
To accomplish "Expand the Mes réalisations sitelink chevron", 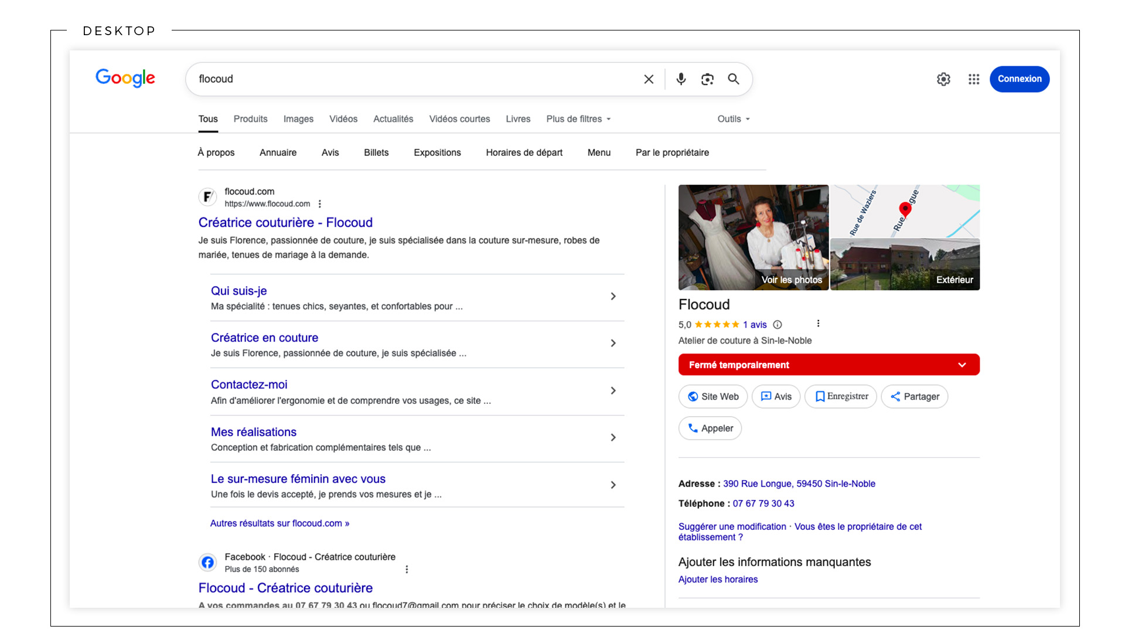I will coord(613,438).
